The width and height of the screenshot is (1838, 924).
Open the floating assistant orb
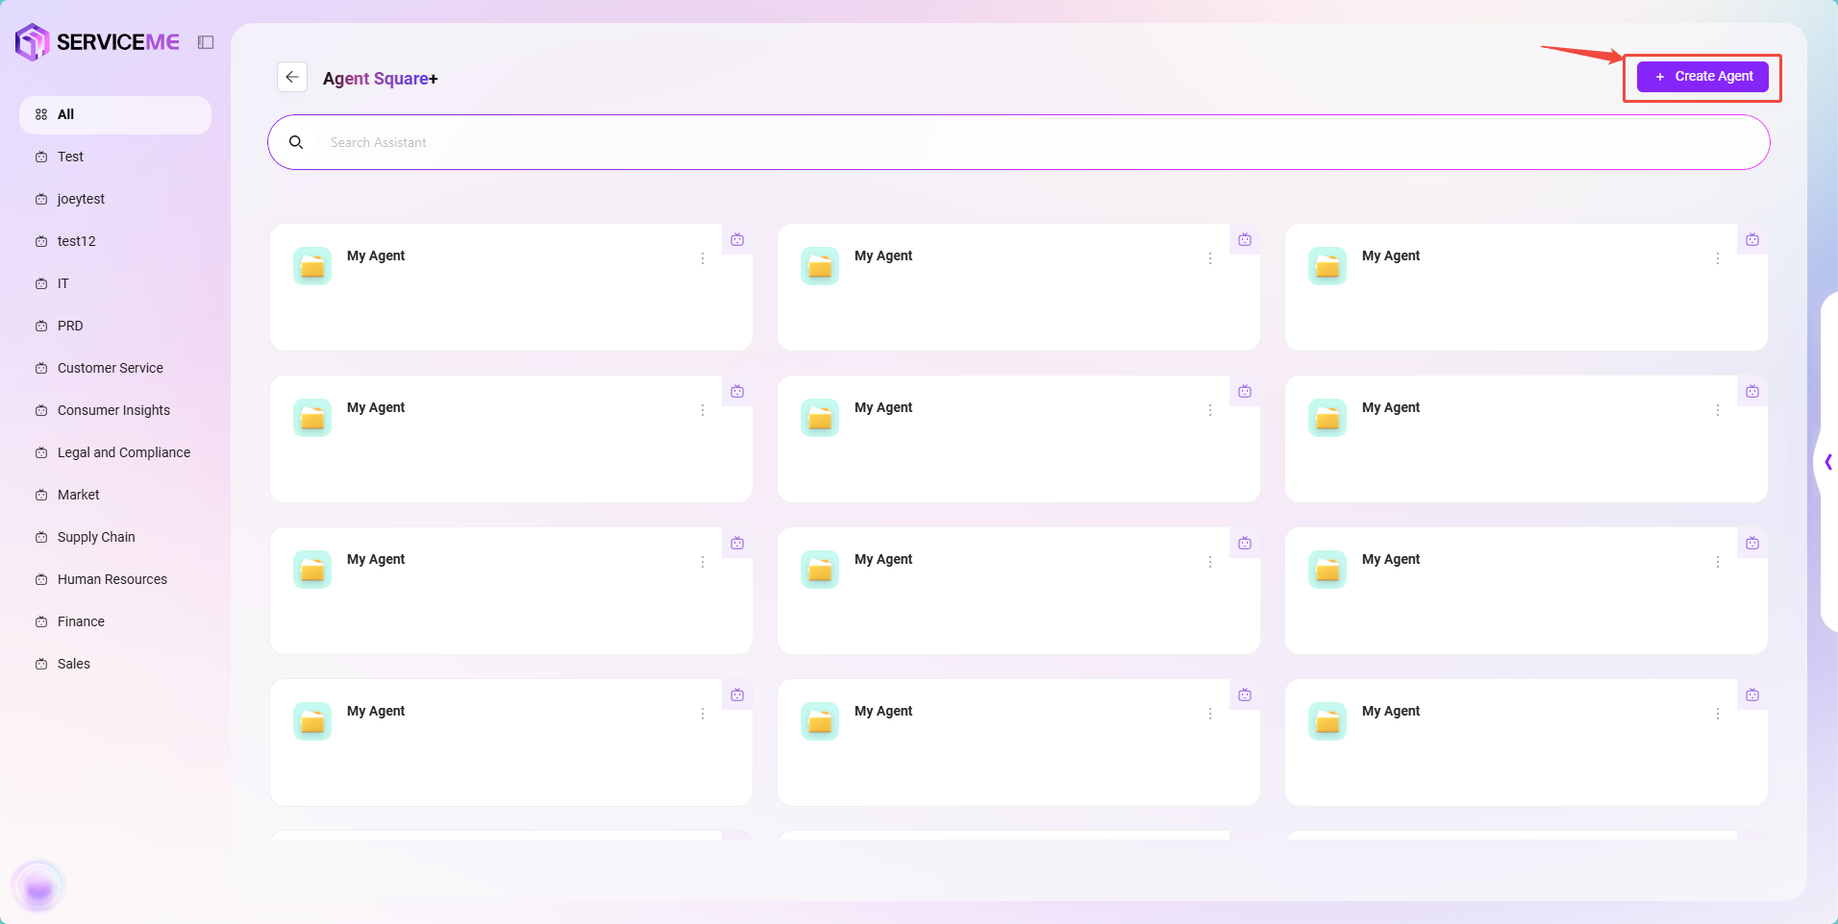pyautogui.click(x=38, y=886)
